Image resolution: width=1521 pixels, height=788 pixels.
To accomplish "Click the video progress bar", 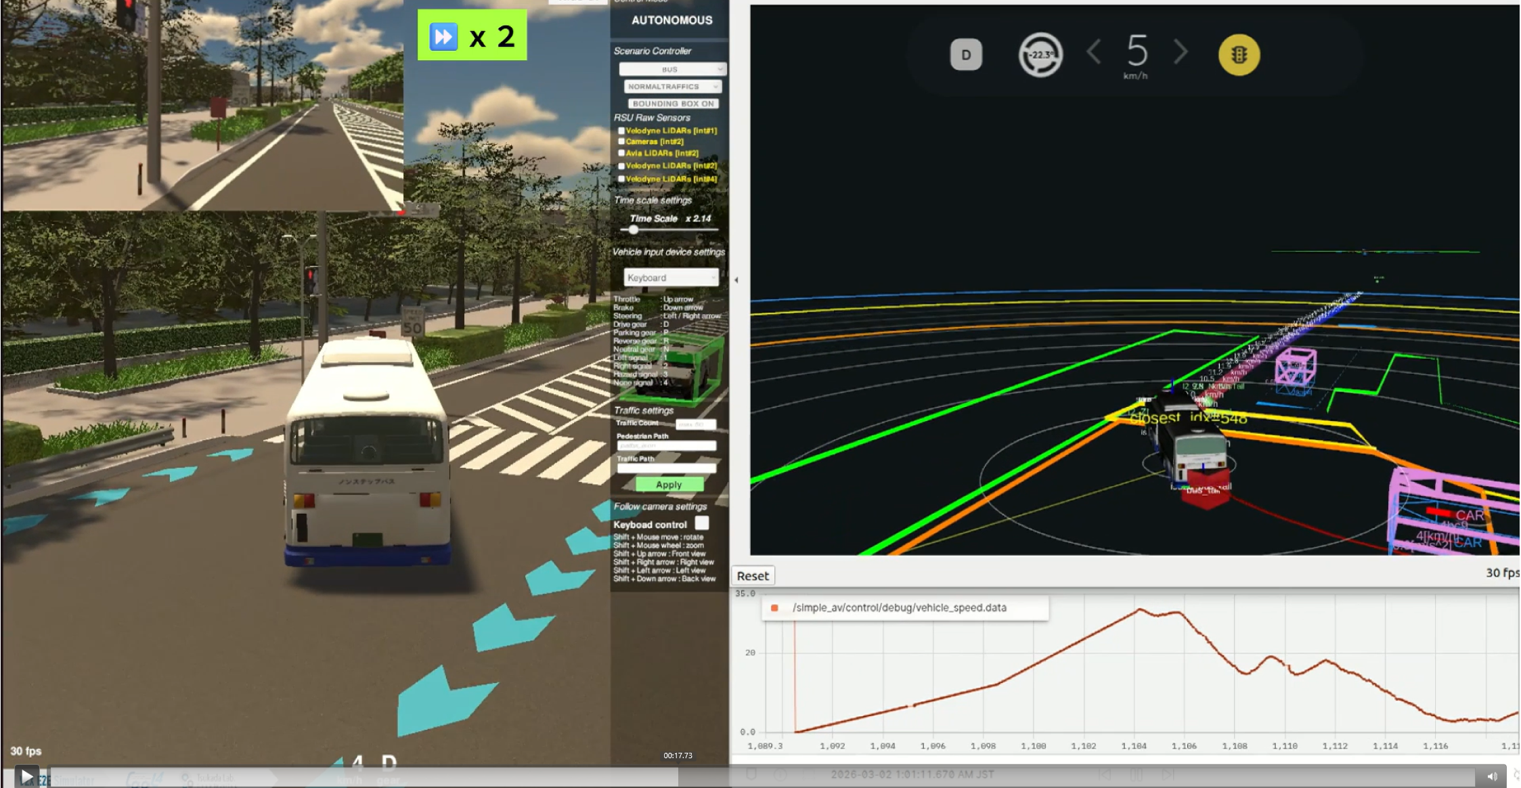I will click(x=763, y=776).
